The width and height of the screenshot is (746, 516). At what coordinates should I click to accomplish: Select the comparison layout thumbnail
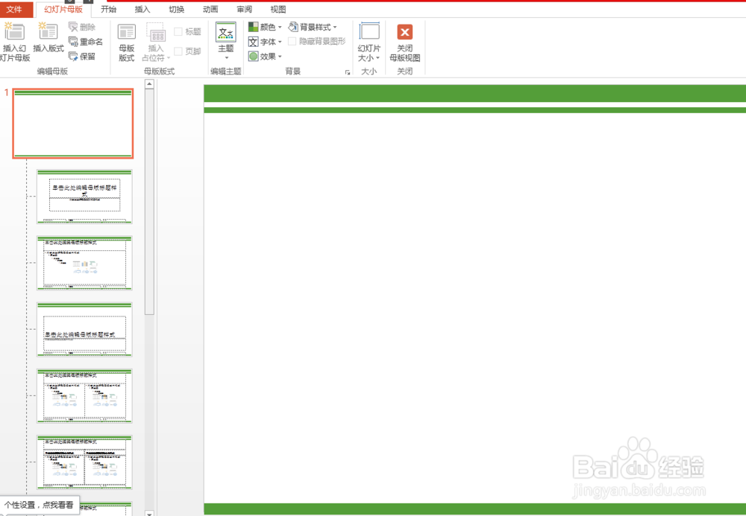85,462
